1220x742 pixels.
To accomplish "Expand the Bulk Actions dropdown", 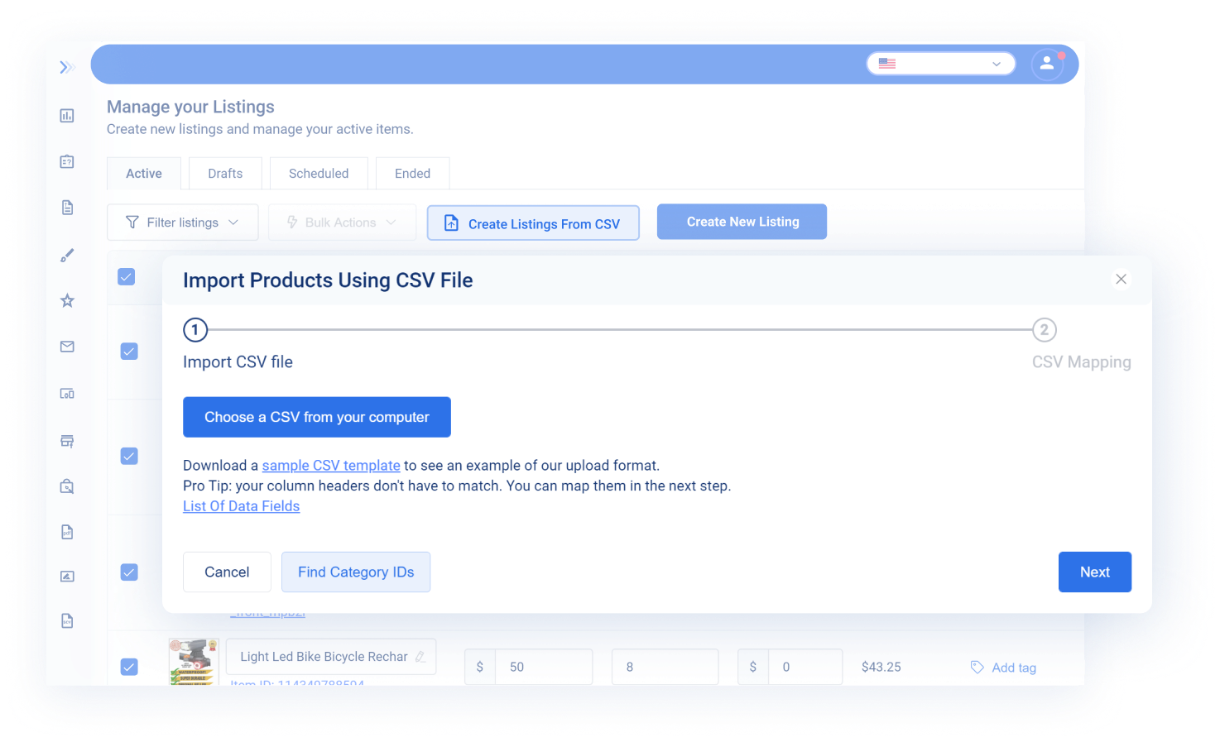I will pyautogui.click(x=342, y=222).
